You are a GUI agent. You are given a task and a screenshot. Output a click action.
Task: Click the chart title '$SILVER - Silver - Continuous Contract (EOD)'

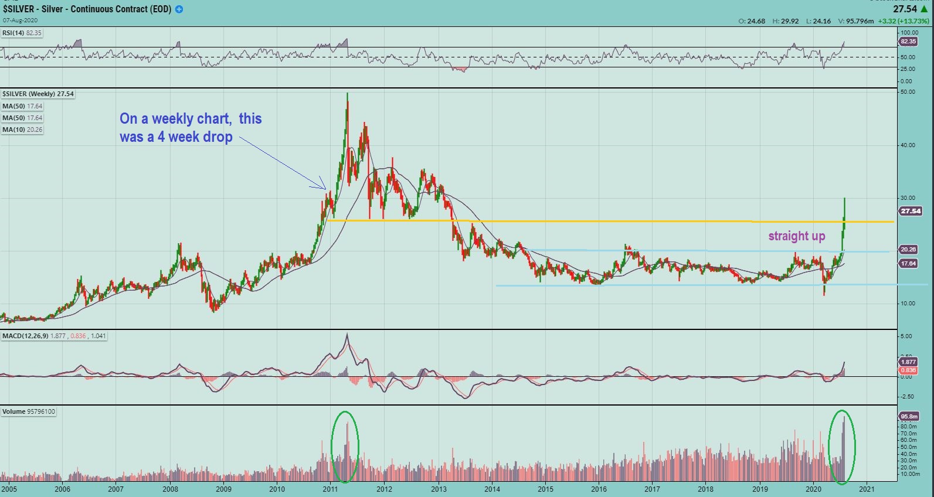[x=88, y=9]
